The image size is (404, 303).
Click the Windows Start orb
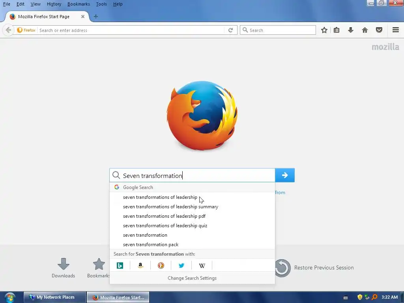click(10, 297)
